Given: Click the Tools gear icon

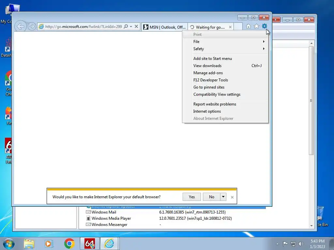Looking at the screenshot, I should [264, 26].
